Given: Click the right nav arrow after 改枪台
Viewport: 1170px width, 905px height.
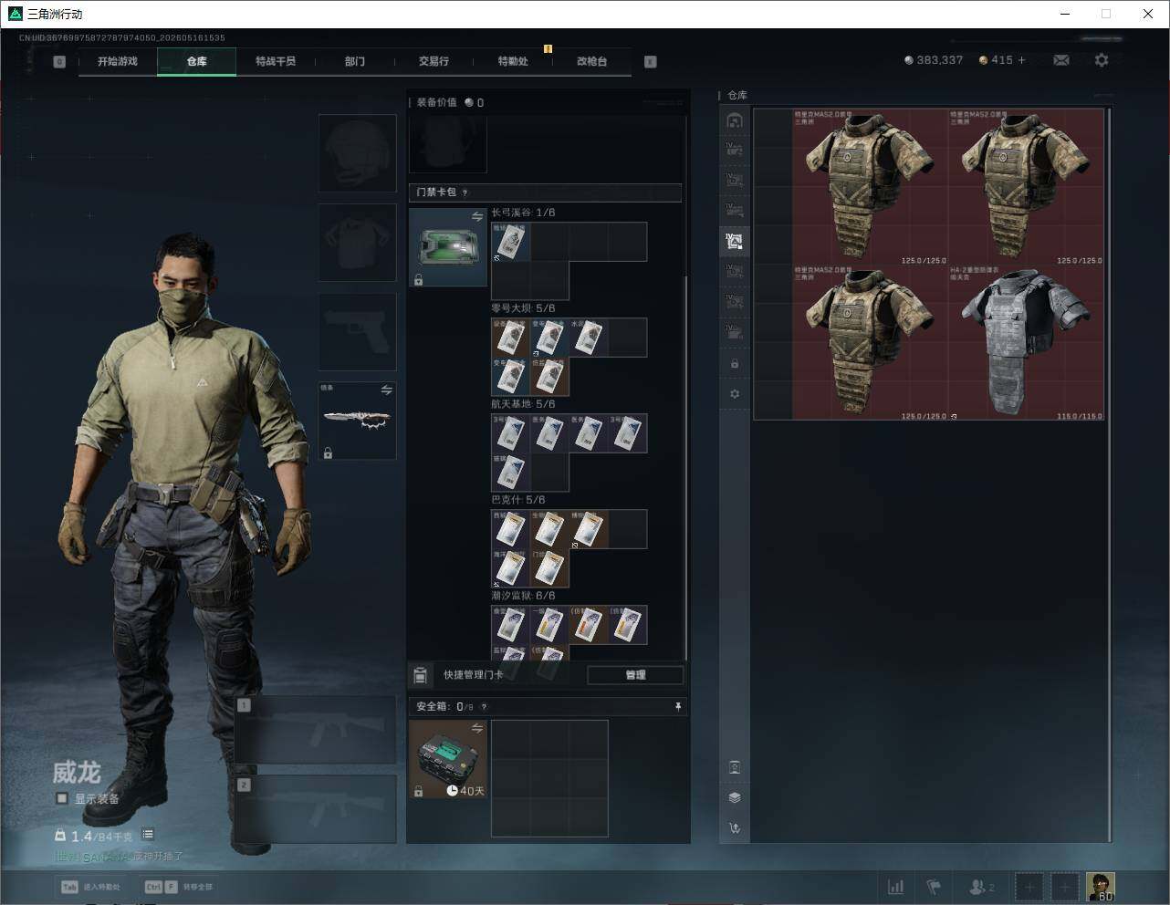Looking at the screenshot, I should tap(651, 62).
